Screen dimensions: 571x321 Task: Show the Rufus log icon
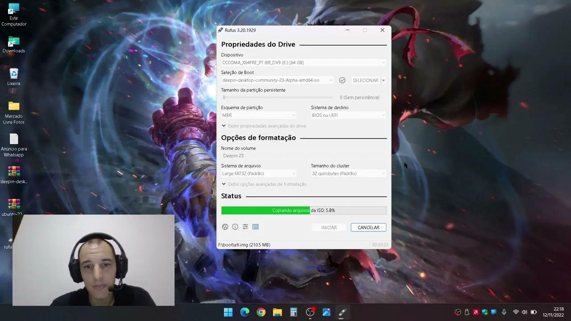(x=256, y=227)
